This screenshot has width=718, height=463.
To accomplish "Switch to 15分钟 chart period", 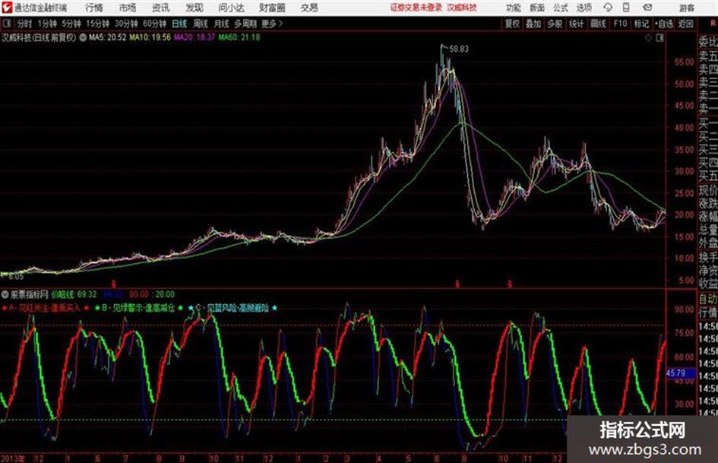I will point(97,24).
